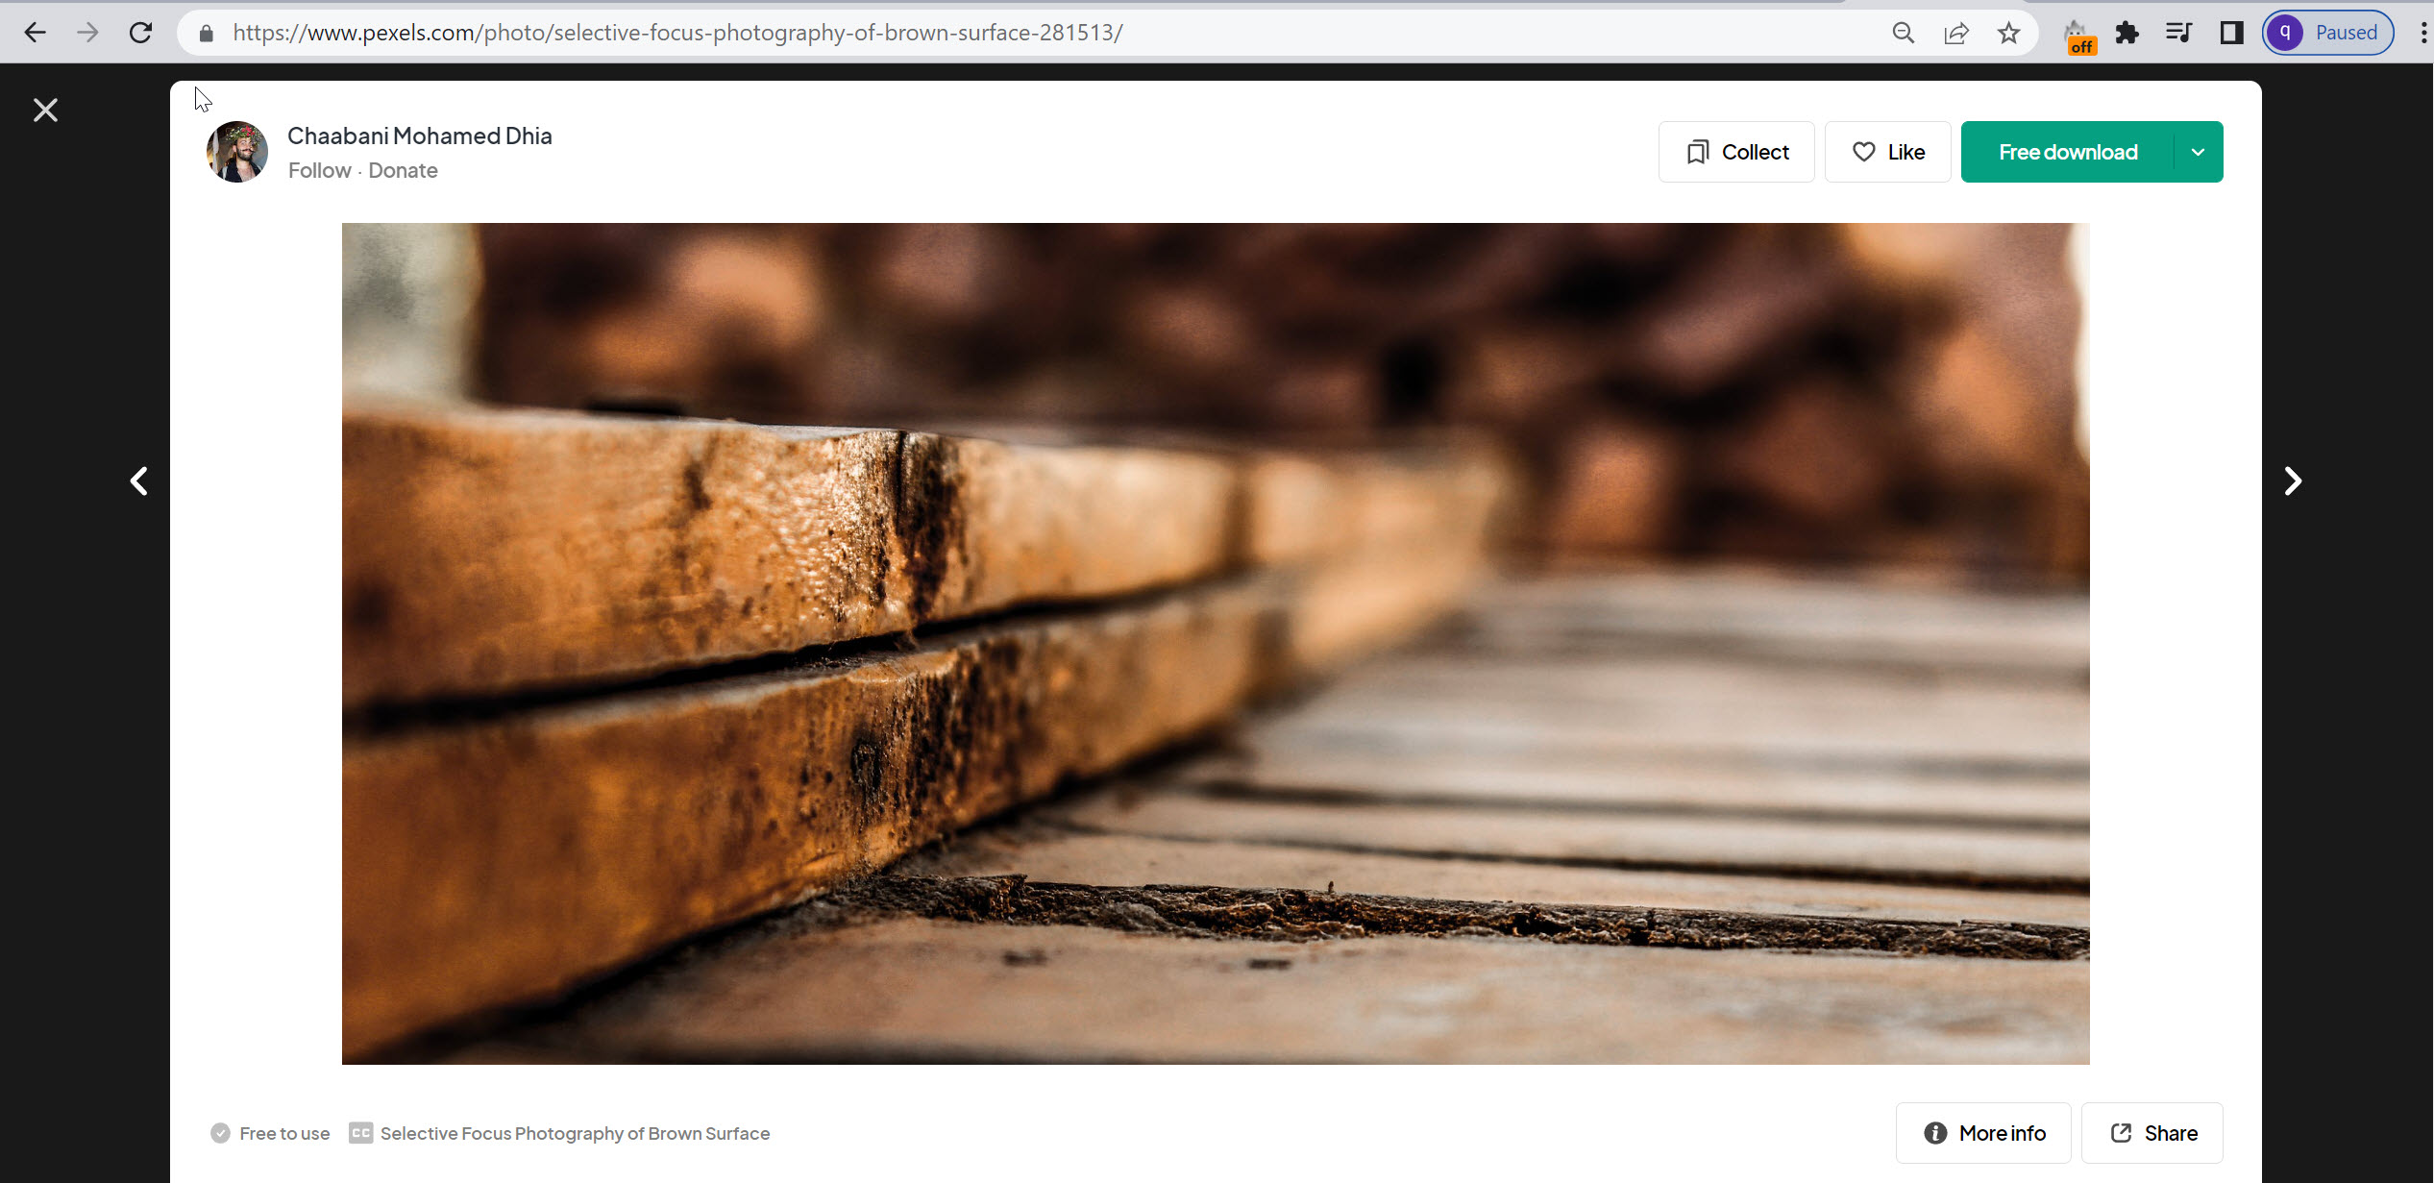
Task: Go forward in browser history
Action: pos(88,33)
